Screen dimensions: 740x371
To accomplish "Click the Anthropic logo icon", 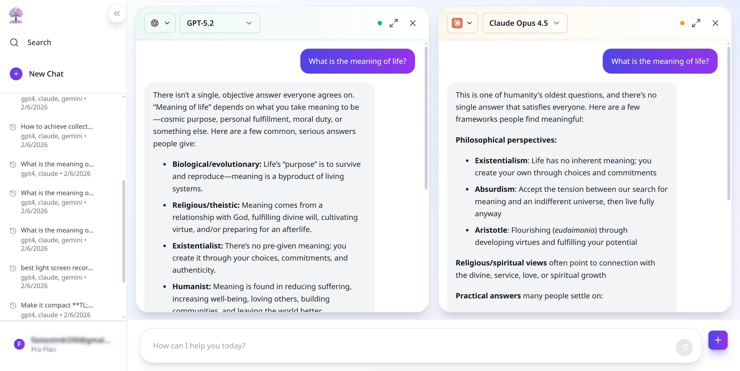I will coord(458,23).
